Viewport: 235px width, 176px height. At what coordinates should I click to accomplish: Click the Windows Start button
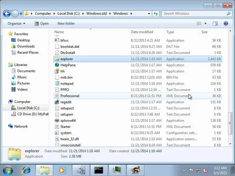click(8, 170)
